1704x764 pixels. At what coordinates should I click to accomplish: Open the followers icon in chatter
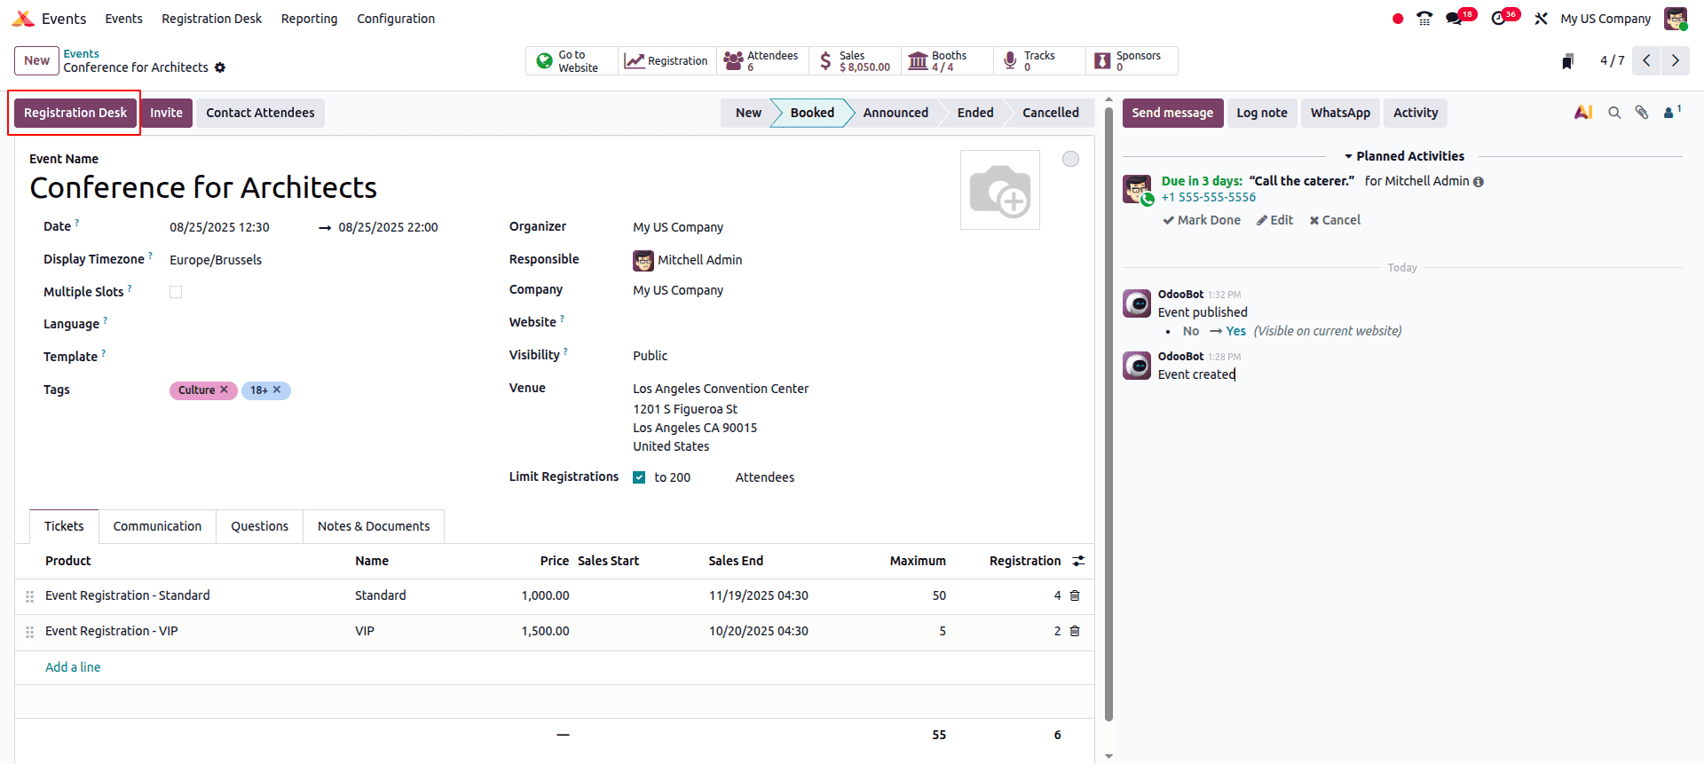(1672, 112)
